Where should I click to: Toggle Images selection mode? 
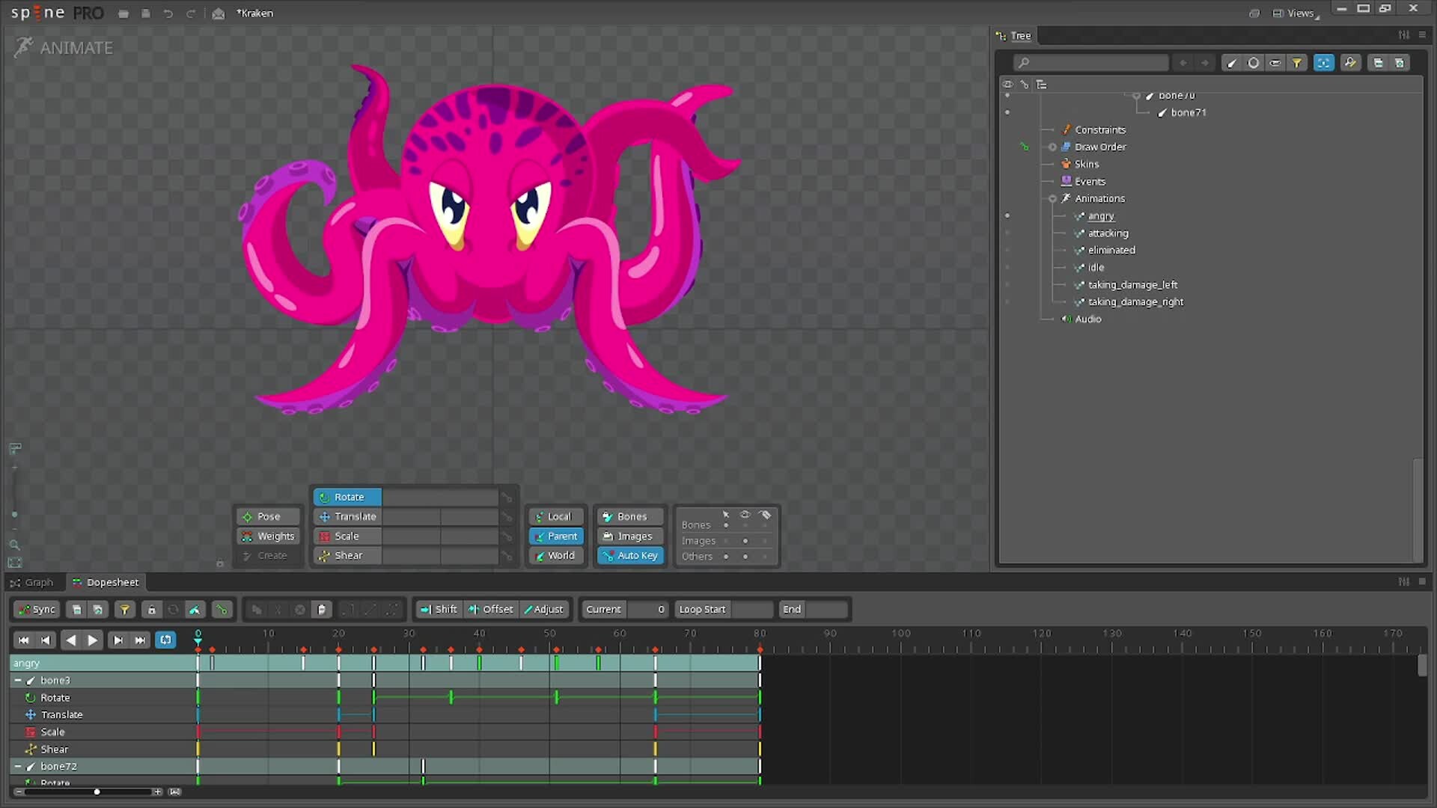(629, 536)
